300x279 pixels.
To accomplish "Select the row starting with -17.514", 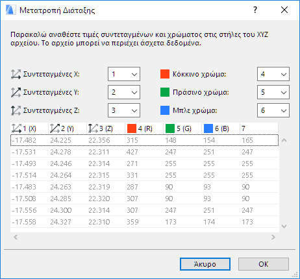I will point(144,175).
